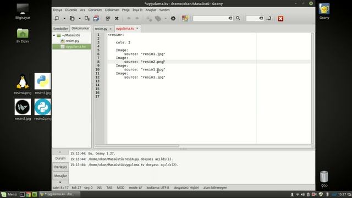
Task: Select the resim4.png penguin desktop file
Action: [x=23, y=84]
